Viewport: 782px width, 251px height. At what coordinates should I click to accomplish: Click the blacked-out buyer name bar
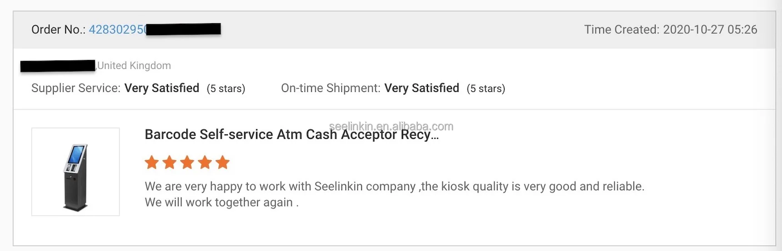[58, 66]
